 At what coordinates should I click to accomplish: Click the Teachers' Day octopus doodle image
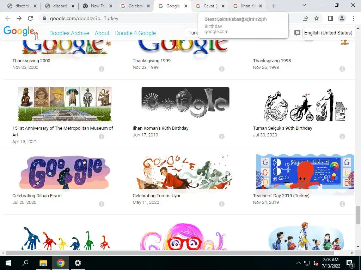pos(305,172)
